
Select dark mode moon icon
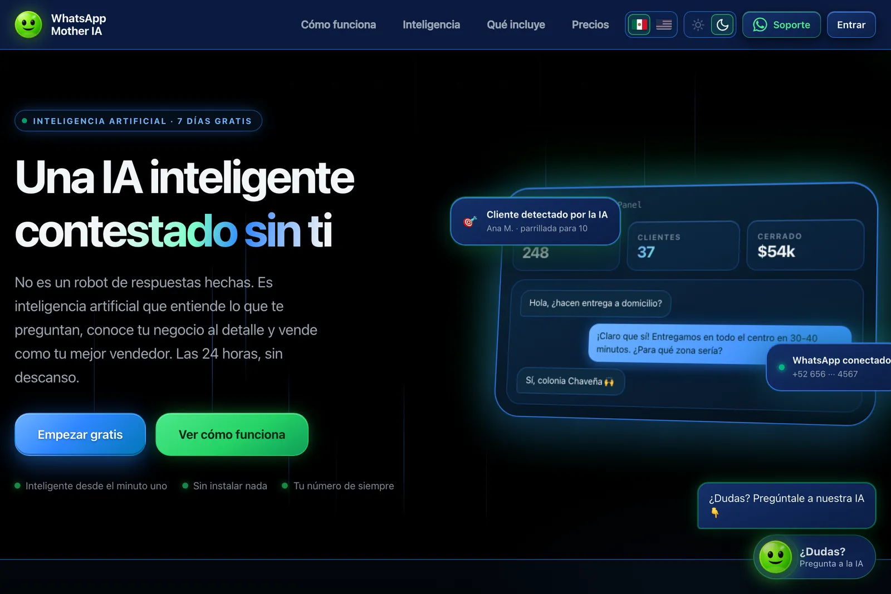pos(722,24)
